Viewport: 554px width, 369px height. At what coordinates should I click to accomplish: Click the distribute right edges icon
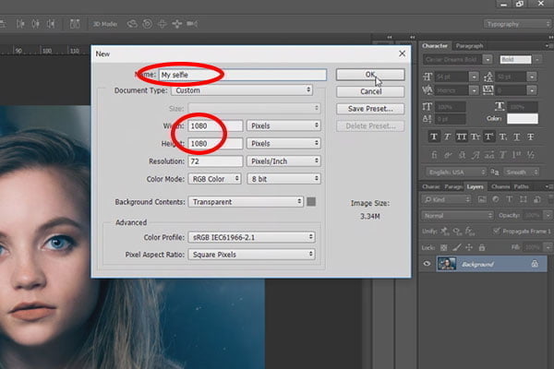pyautogui.click(x=51, y=24)
